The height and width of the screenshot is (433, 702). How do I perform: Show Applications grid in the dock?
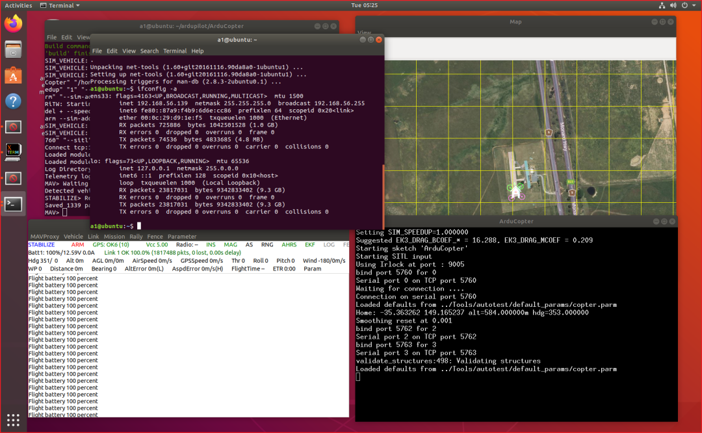tap(13, 420)
